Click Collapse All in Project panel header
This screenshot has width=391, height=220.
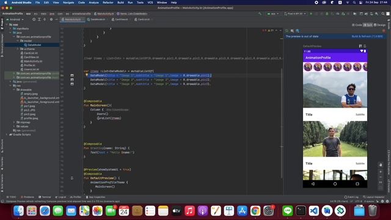click(x=45, y=19)
